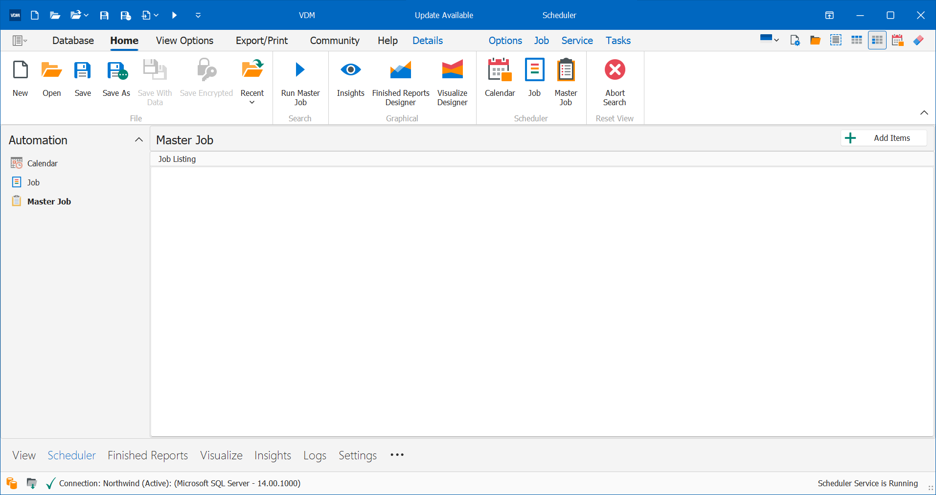Run the Master Job
936x495 pixels.
click(x=300, y=82)
